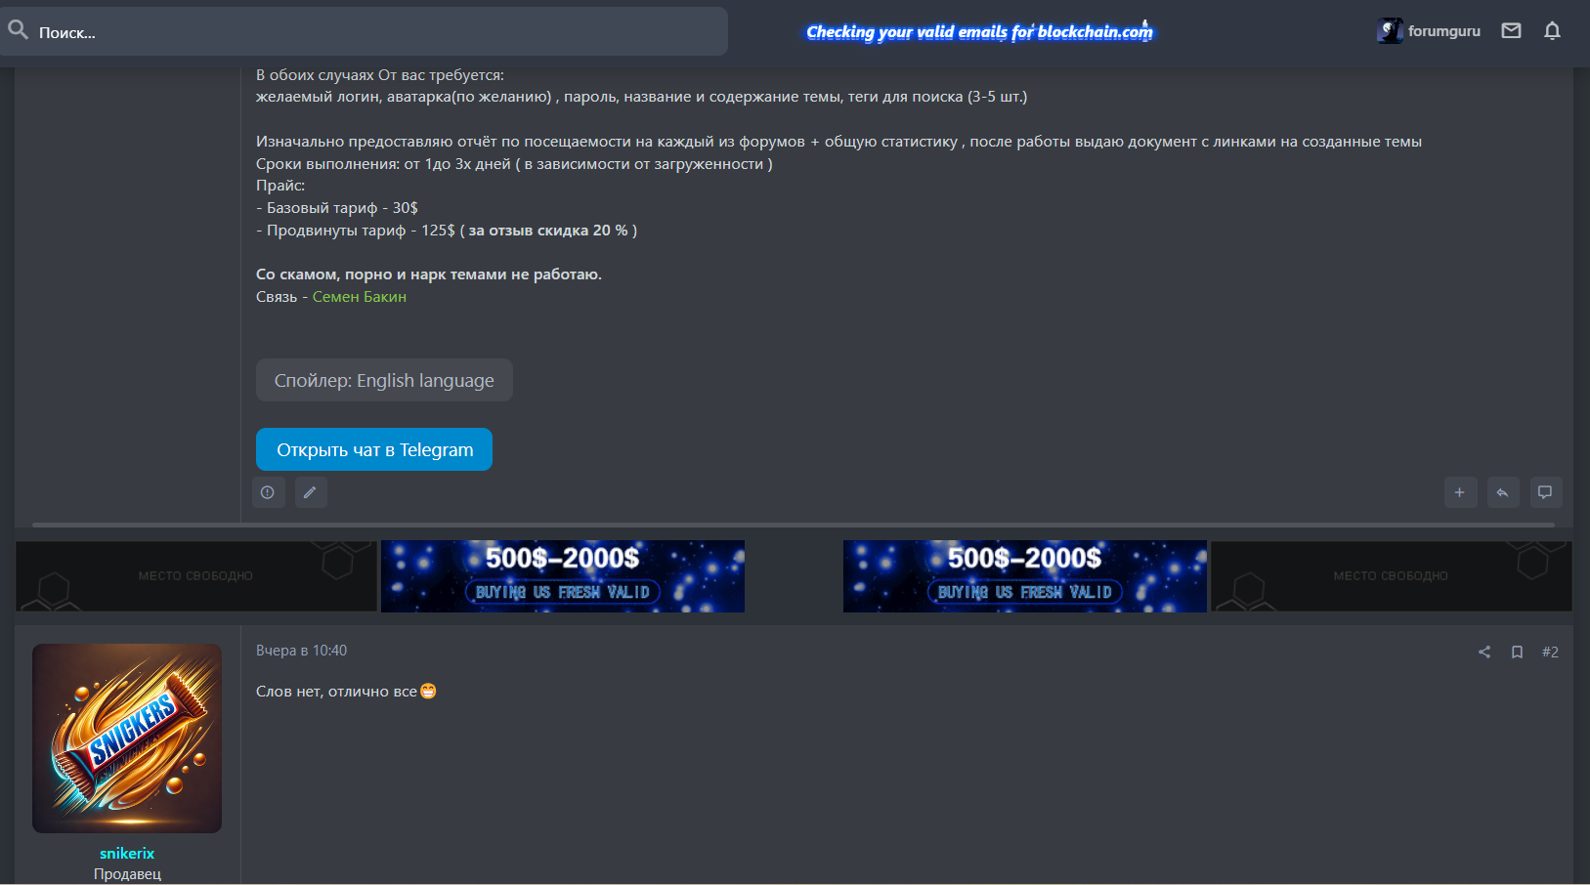Click permalink '#2' on snikerix's post
The image size is (1590, 885).
click(1551, 651)
